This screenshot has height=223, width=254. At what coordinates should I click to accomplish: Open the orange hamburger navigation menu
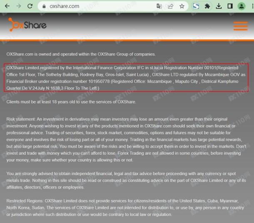(x=241, y=26)
